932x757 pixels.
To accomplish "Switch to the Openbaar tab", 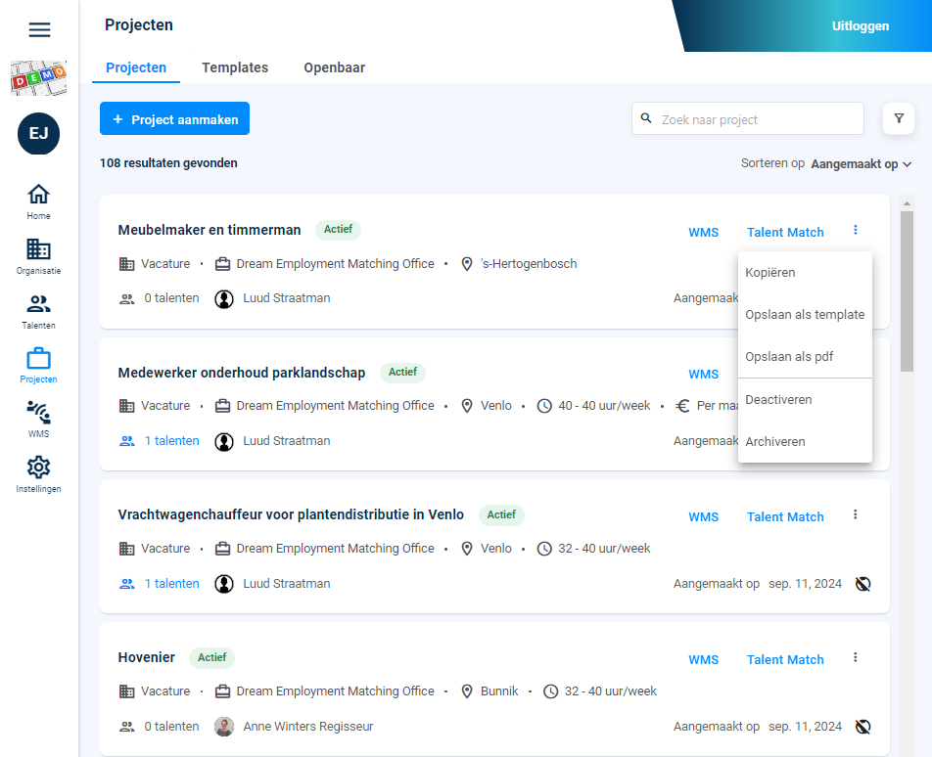I will (x=335, y=67).
